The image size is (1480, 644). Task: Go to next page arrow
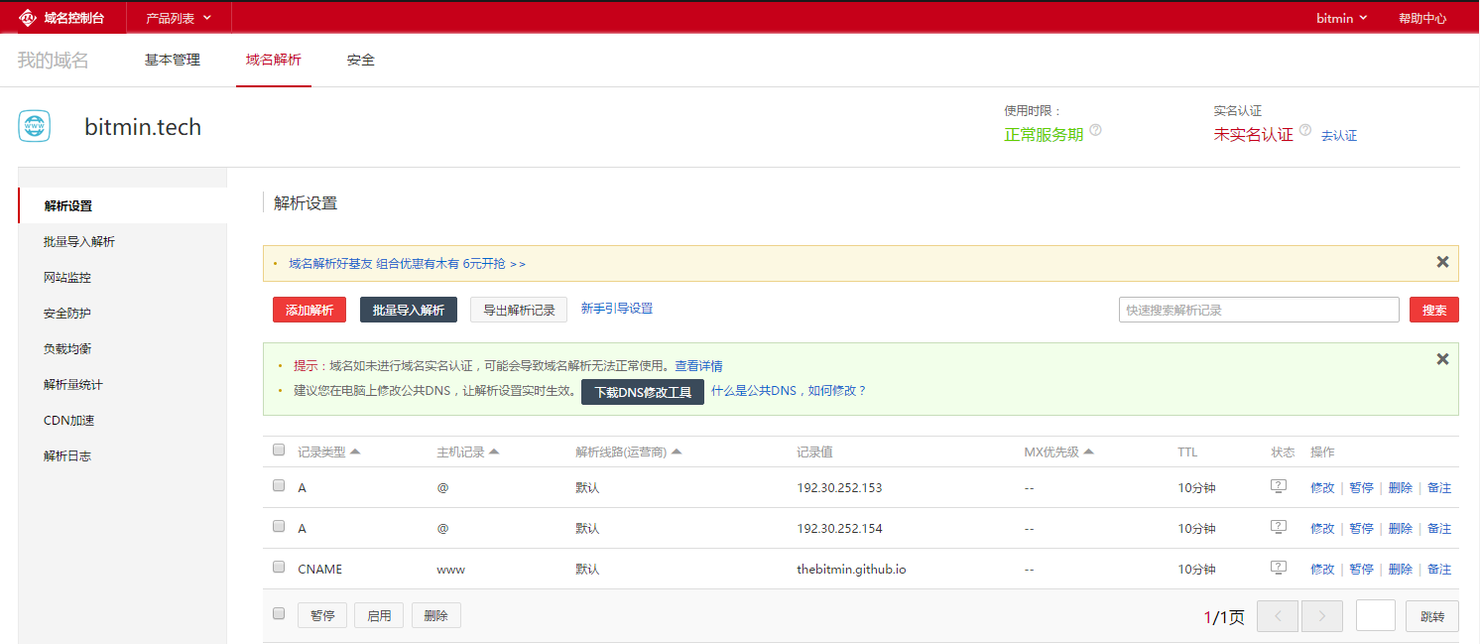(1322, 616)
